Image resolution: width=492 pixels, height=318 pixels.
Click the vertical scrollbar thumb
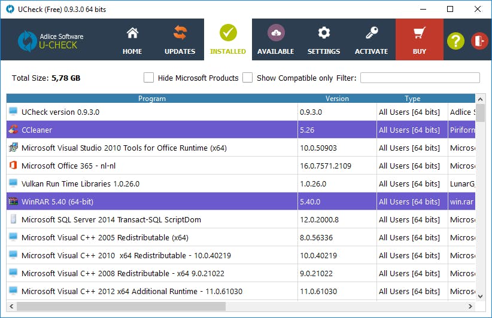(x=481, y=113)
